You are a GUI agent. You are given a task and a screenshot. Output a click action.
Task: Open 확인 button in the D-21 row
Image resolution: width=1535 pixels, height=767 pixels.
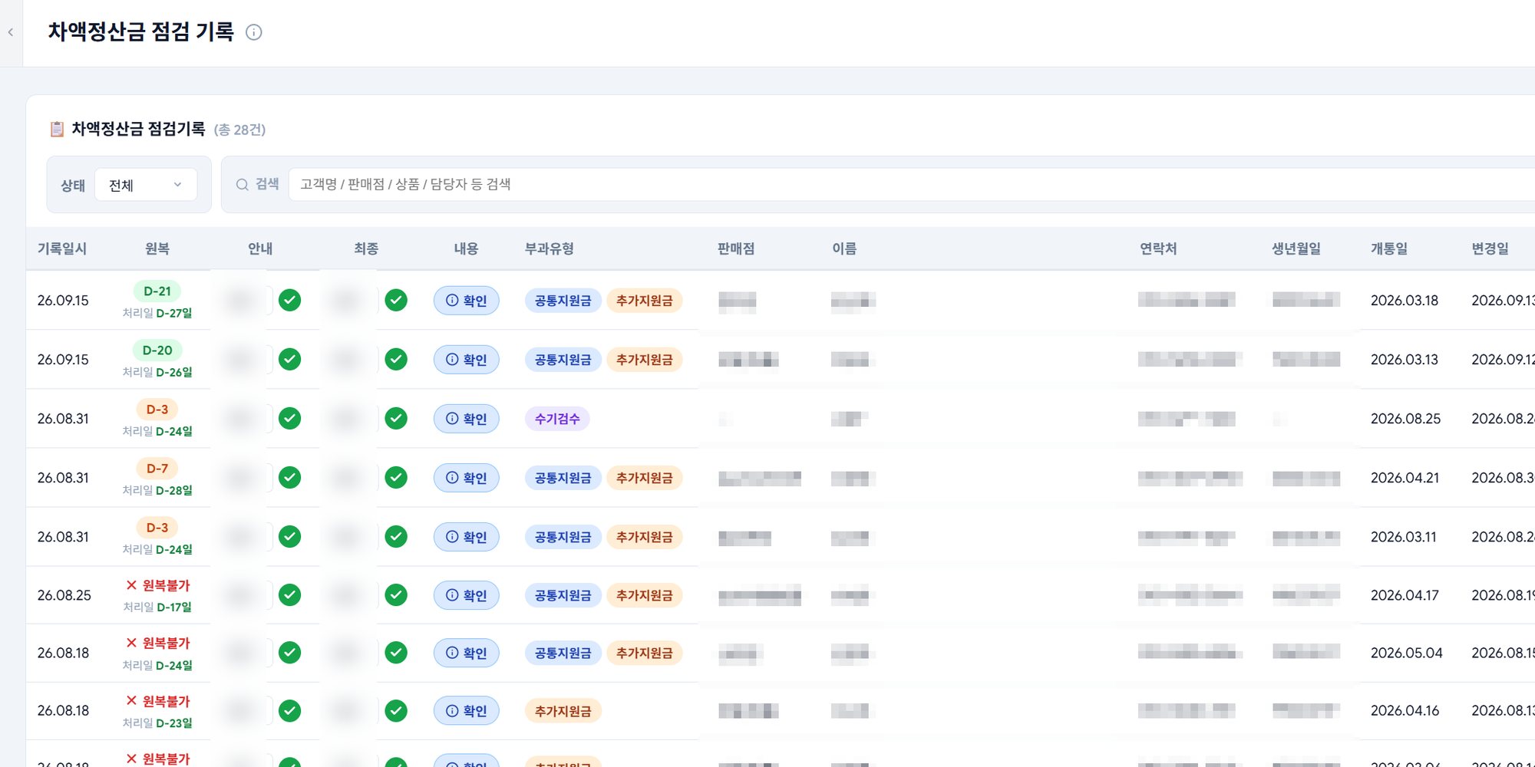pos(467,301)
